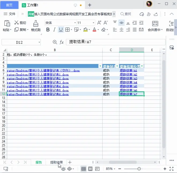Open the Paste options dropdown arrow

[11, 30]
